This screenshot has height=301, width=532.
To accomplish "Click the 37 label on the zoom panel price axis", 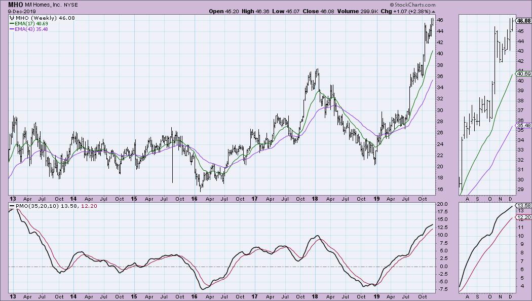I will (520, 110).
